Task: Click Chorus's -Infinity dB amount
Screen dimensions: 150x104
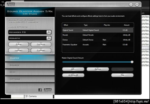Action: coord(126,40)
